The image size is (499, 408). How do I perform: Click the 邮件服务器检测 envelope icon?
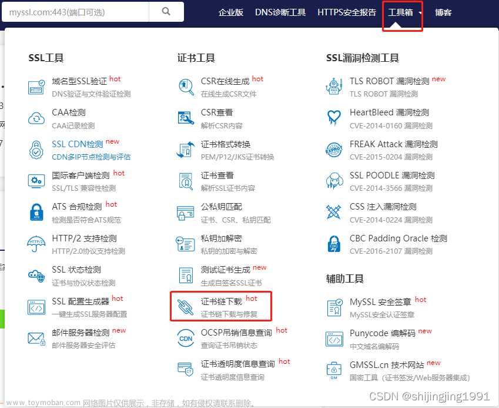(x=36, y=339)
